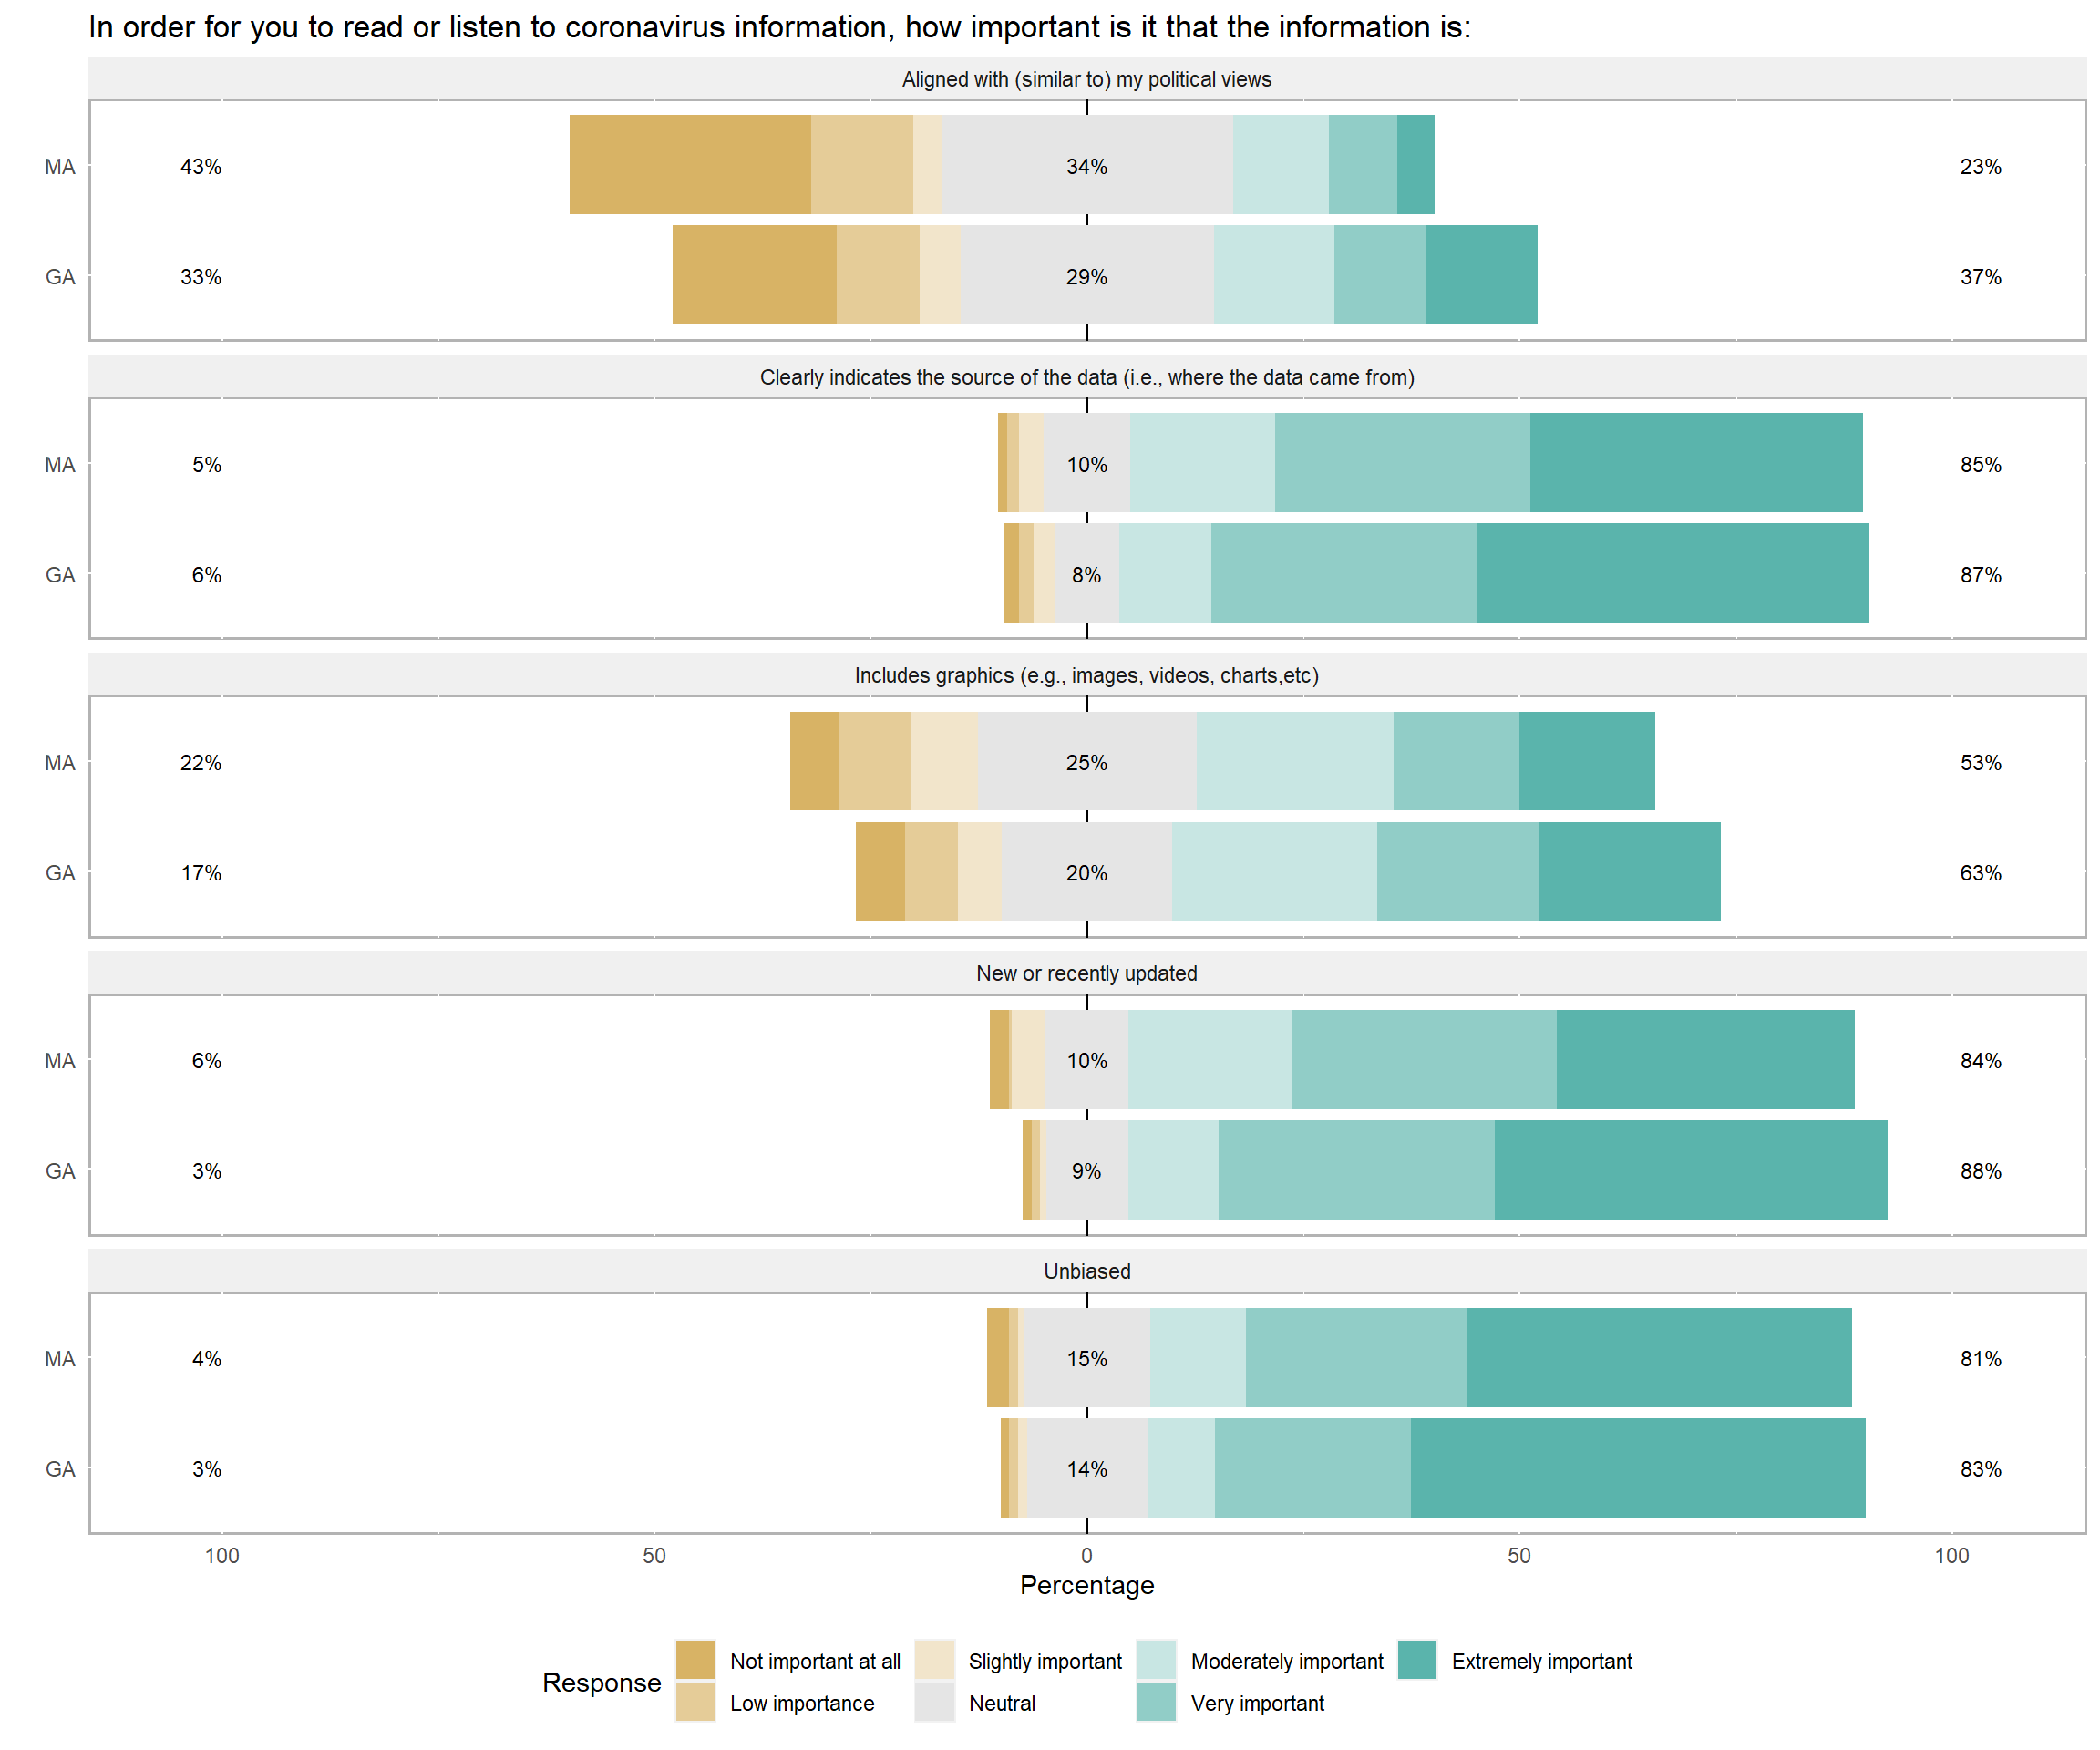Click the "Moderately important" legend swatch

[1156, 1660]
